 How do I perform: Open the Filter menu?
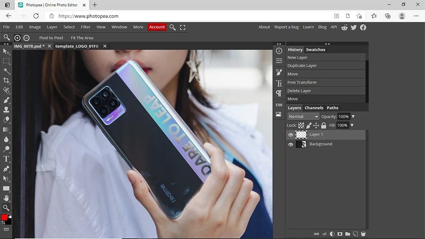85,27
